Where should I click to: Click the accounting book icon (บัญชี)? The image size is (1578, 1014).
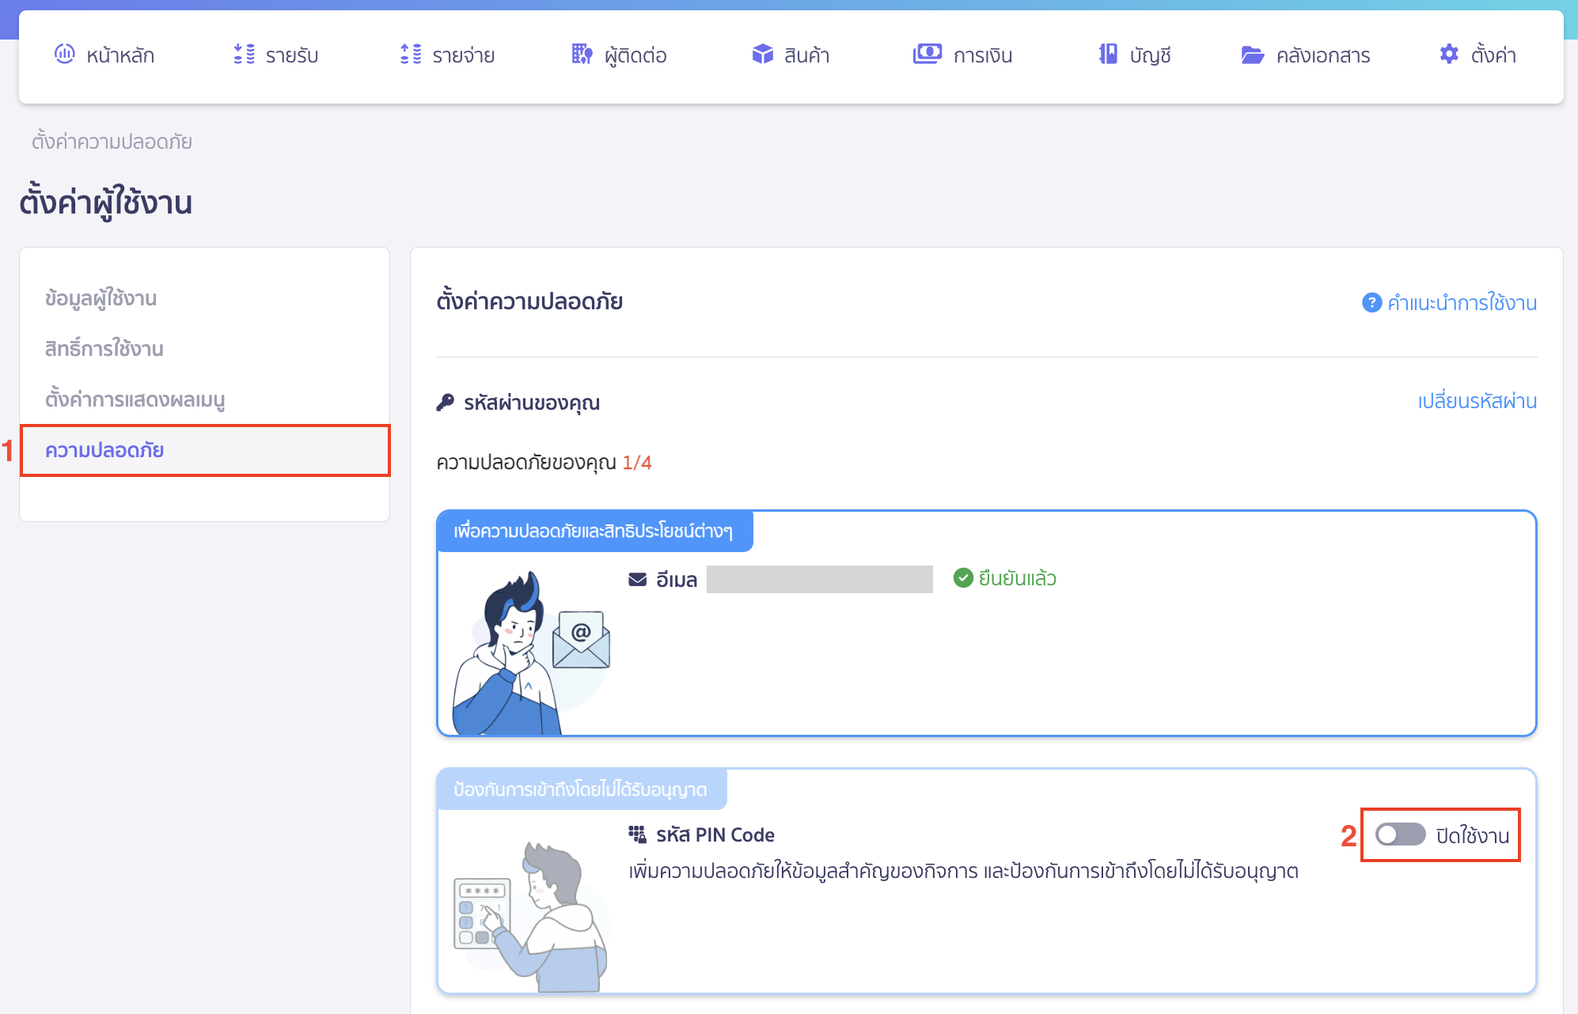pos(1108,54)
